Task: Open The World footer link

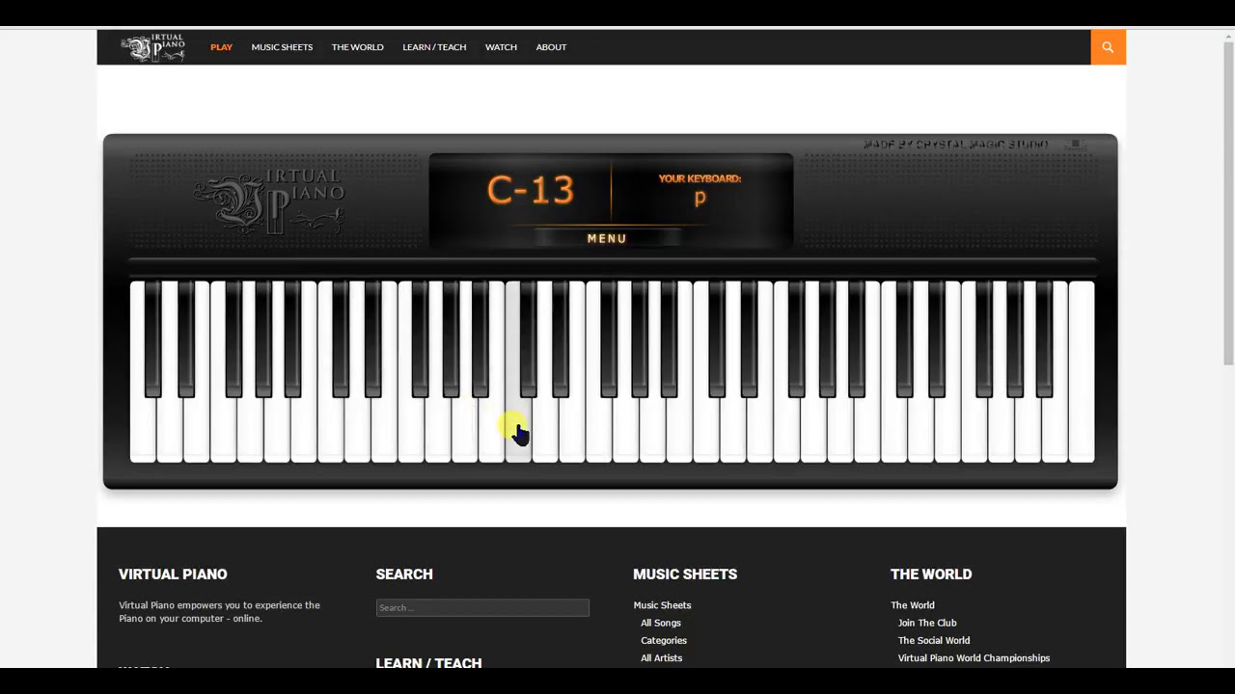Action: click(913, 605)
